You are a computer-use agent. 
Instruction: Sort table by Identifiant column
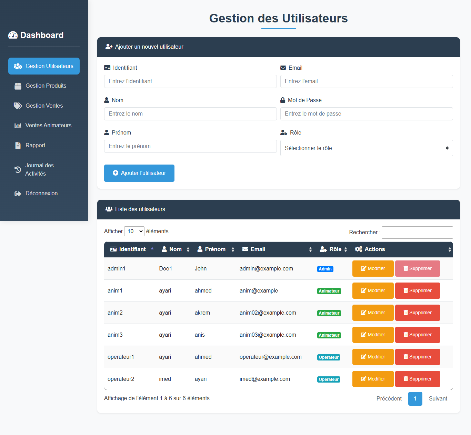coord(132,249)
